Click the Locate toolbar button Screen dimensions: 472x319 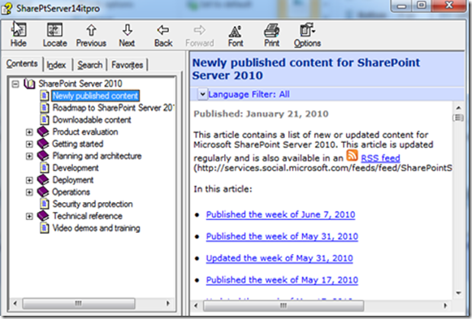[54, 34]
